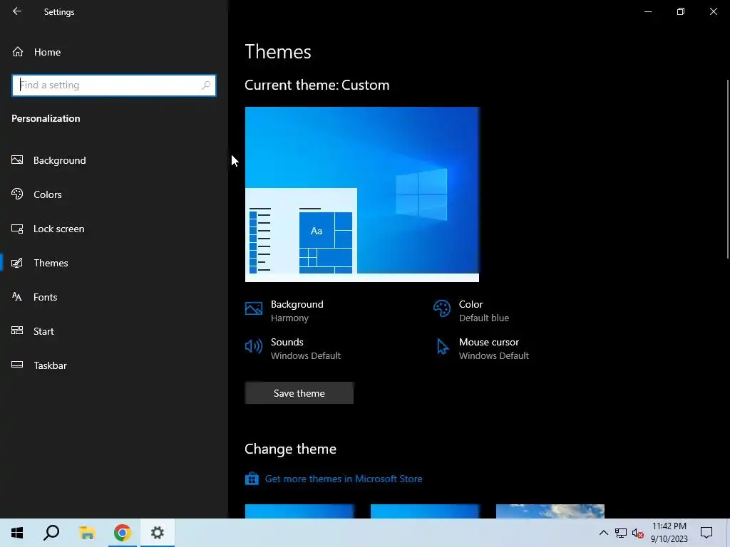730x547 pixels.
Task: Open the Home settings page
Action: pos(114,52)
